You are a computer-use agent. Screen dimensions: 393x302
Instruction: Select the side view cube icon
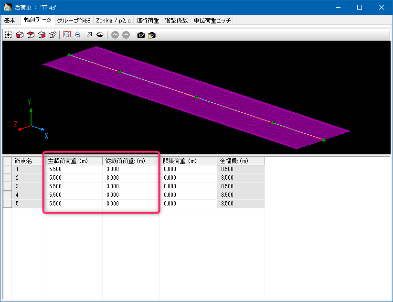(x=42, y=35)
